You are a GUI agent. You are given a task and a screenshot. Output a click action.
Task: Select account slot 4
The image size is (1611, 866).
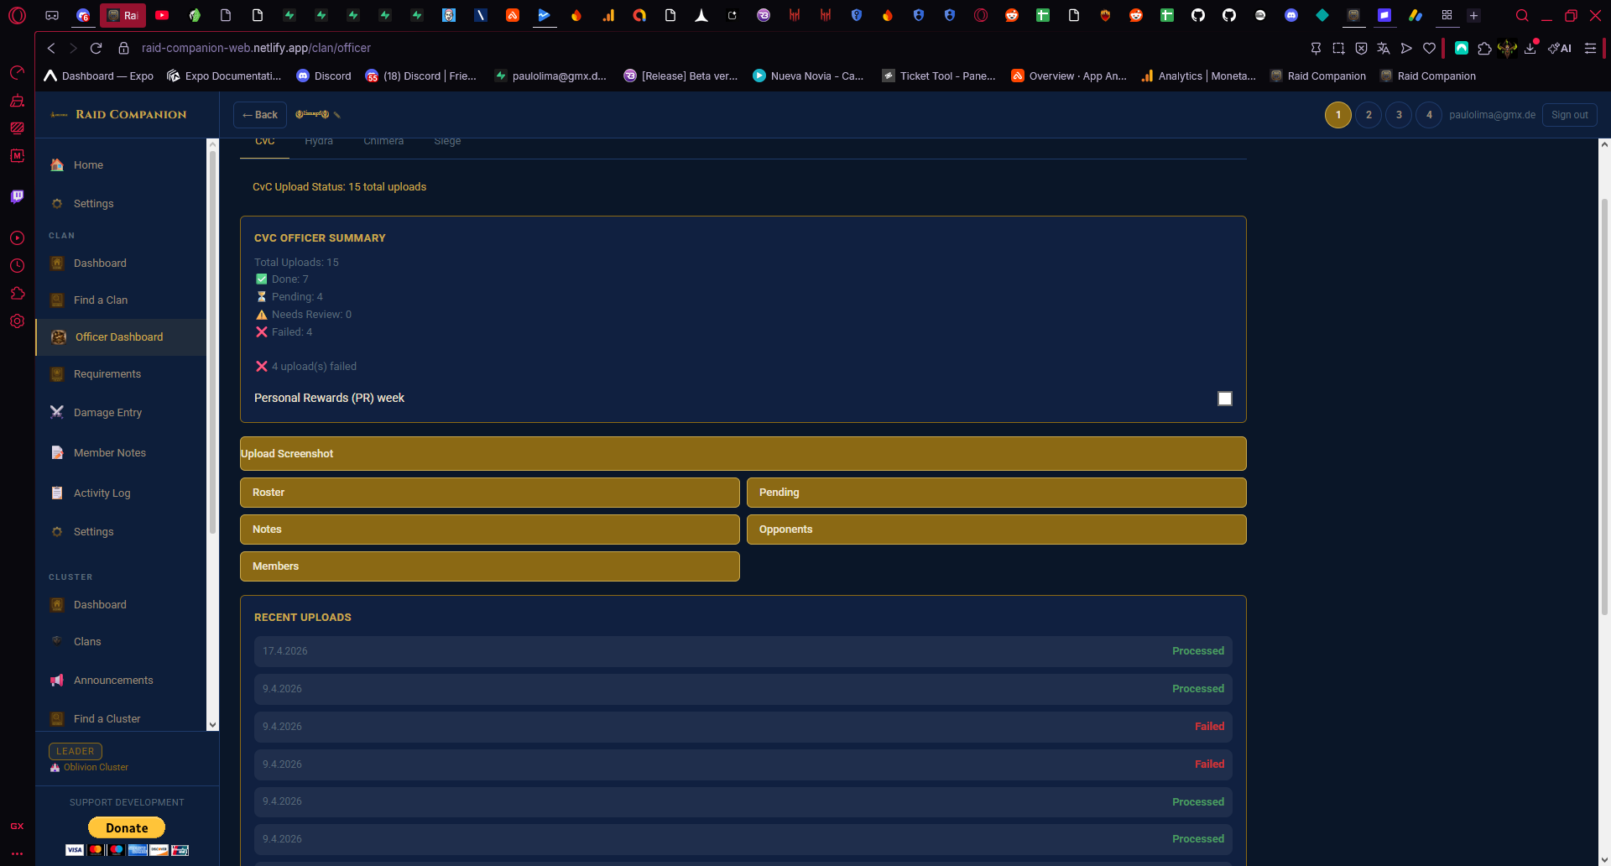point(1429,115)
